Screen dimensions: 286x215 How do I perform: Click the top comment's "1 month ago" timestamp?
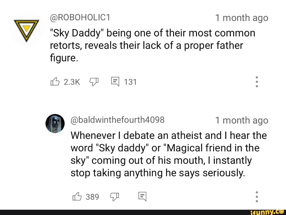[242, 18]
